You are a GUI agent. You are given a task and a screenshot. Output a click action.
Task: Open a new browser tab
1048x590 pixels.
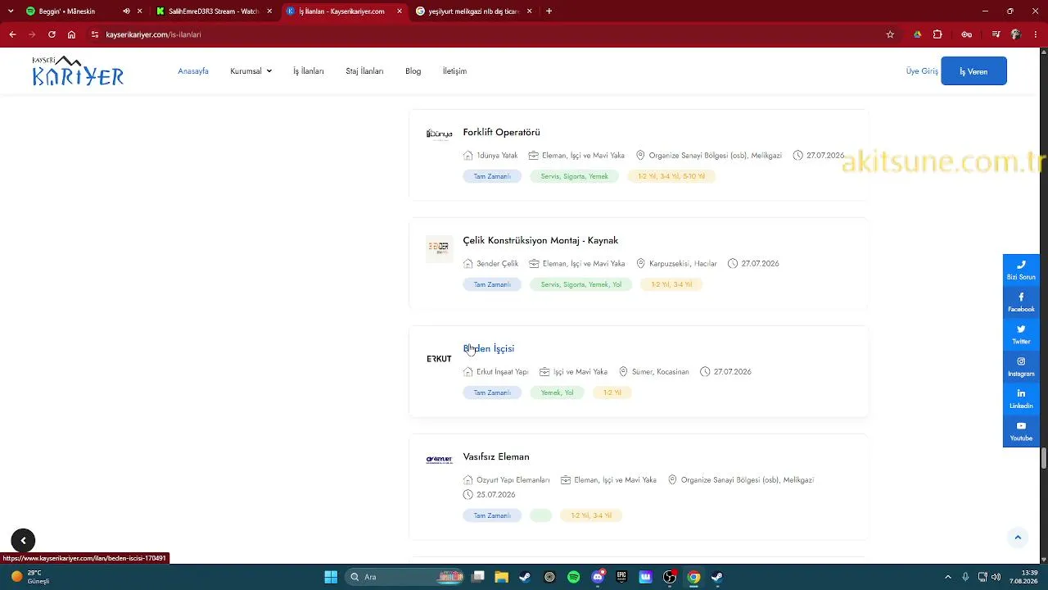point(549,11)
